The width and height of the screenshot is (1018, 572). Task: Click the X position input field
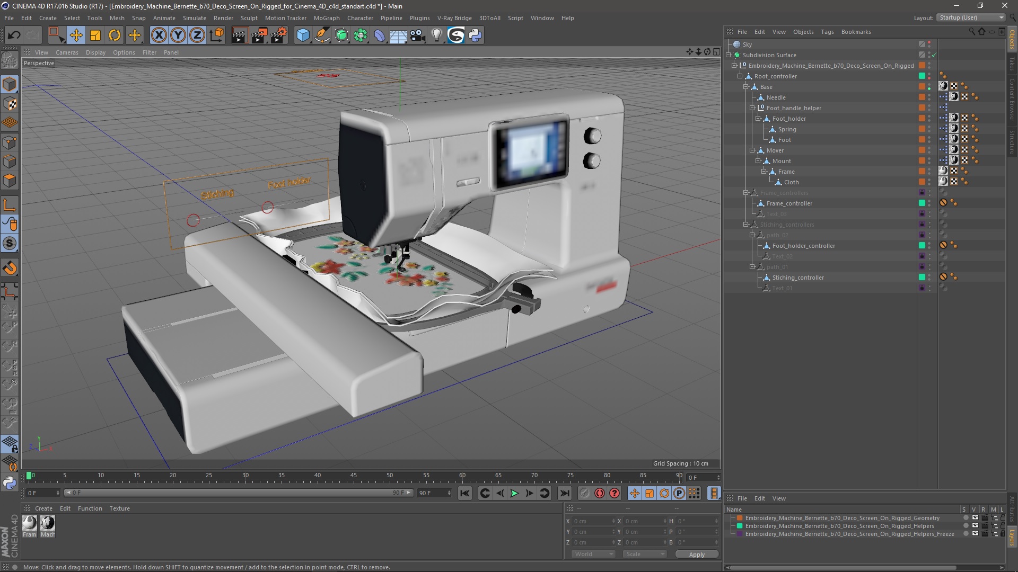(x=593, y=521)
